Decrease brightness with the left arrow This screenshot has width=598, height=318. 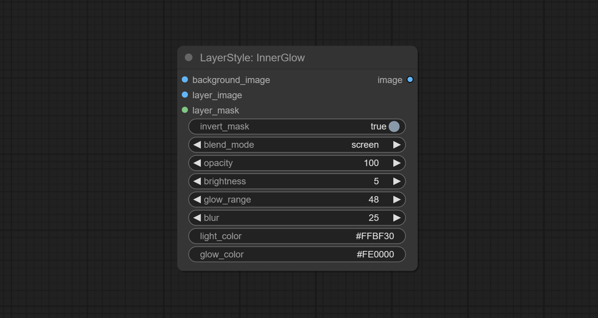(197, 181)
